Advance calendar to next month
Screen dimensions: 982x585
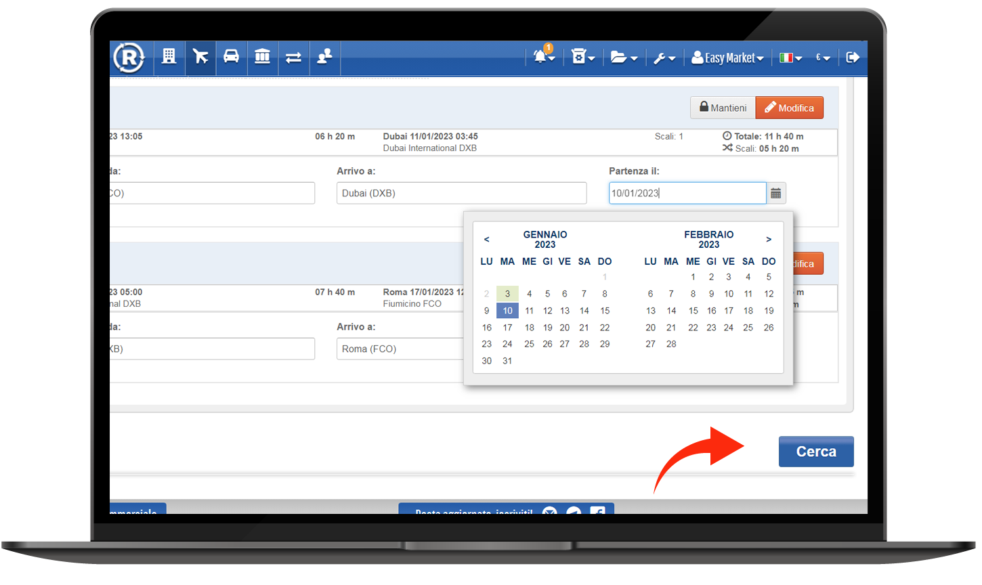coord(769,239)
